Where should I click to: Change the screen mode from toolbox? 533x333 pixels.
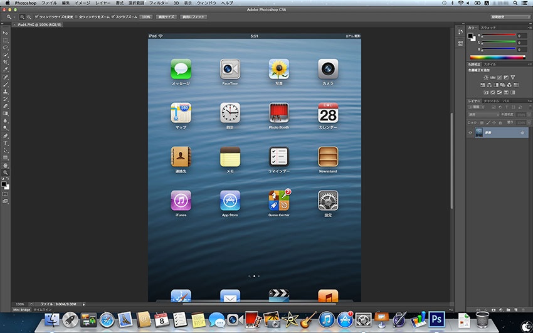click(x=5, y=201)
